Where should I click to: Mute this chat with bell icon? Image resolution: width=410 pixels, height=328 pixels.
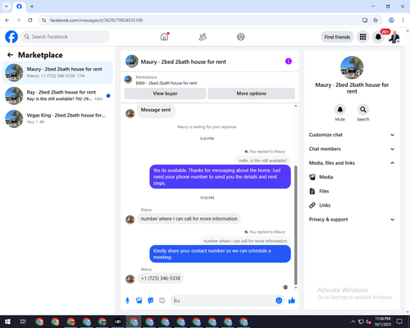340,110
